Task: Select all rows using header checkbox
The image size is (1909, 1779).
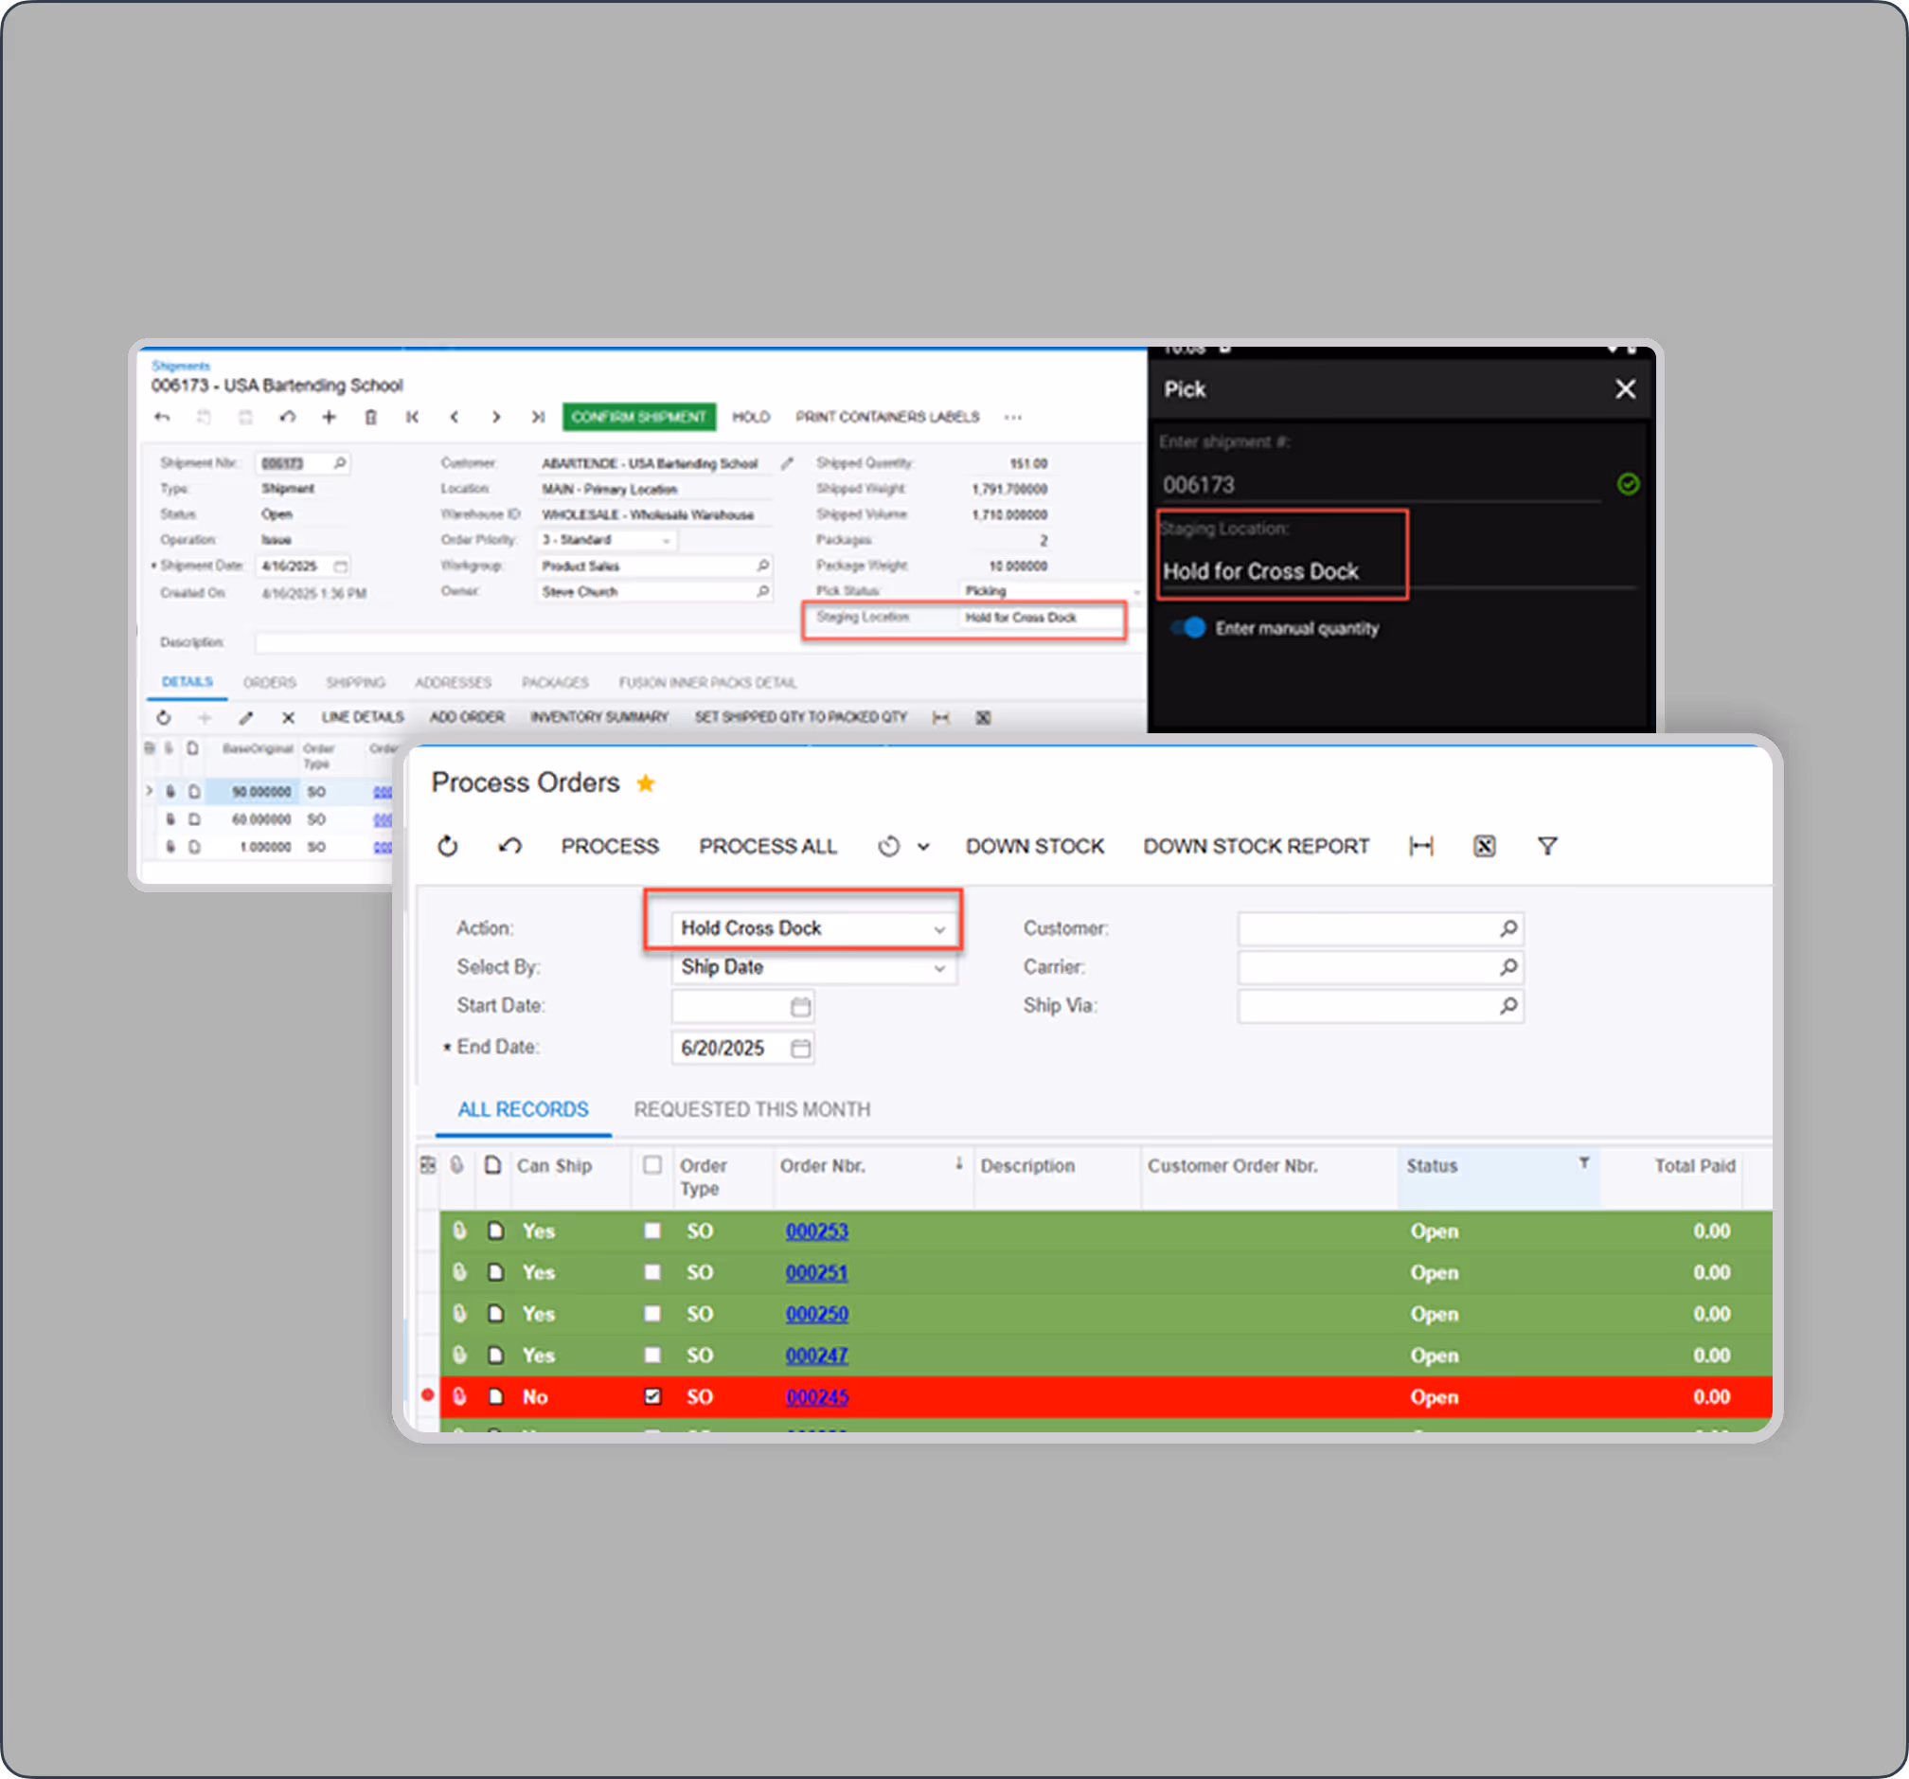Action: coord(652,1165)
